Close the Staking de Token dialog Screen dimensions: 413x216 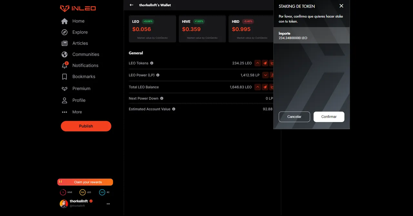pyautogui.click(x=341, y=6)
